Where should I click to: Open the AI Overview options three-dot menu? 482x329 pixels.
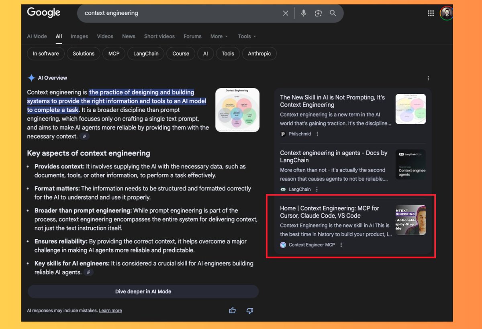[x=428, y=78]
